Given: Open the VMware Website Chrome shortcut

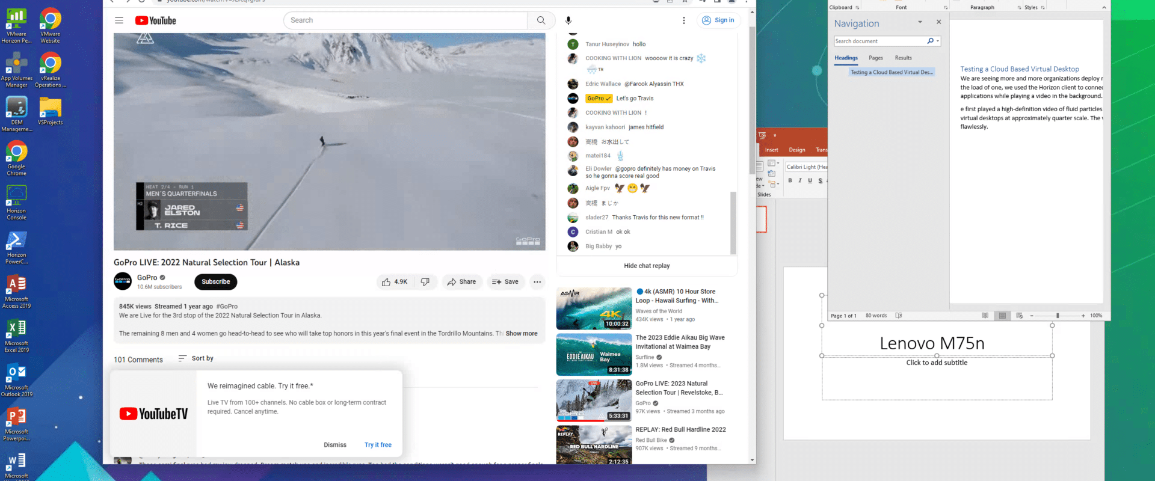Looking at the screenshot, I should tap(51, 26).
